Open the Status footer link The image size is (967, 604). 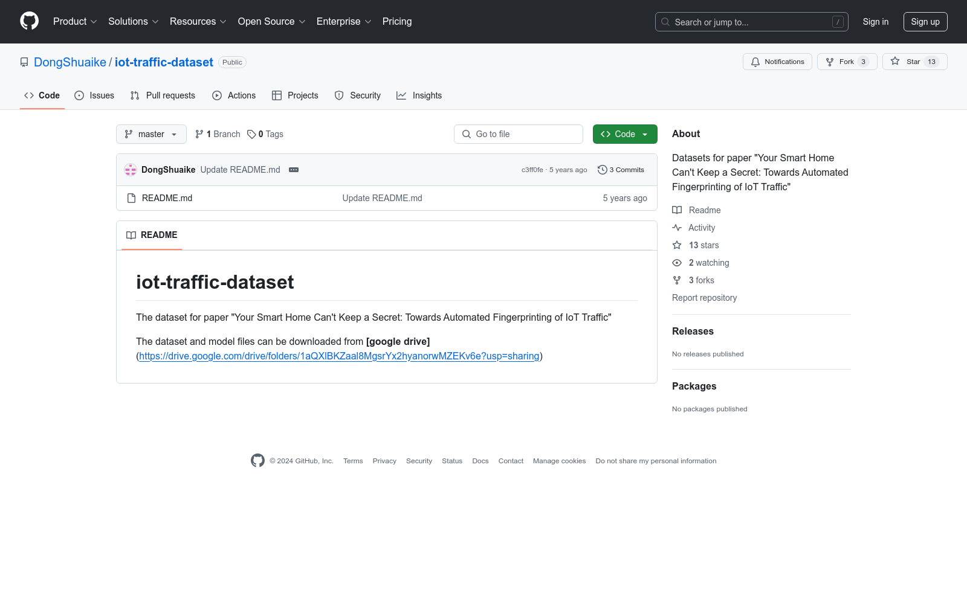coord(452,461)
